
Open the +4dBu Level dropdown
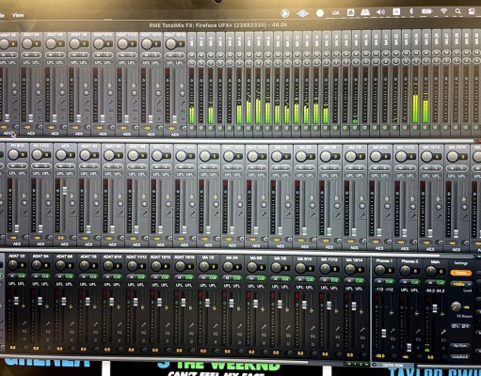(460, 284)
